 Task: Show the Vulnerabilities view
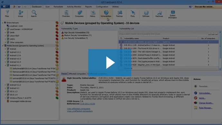pyautogui.click(x=106, y=14)
